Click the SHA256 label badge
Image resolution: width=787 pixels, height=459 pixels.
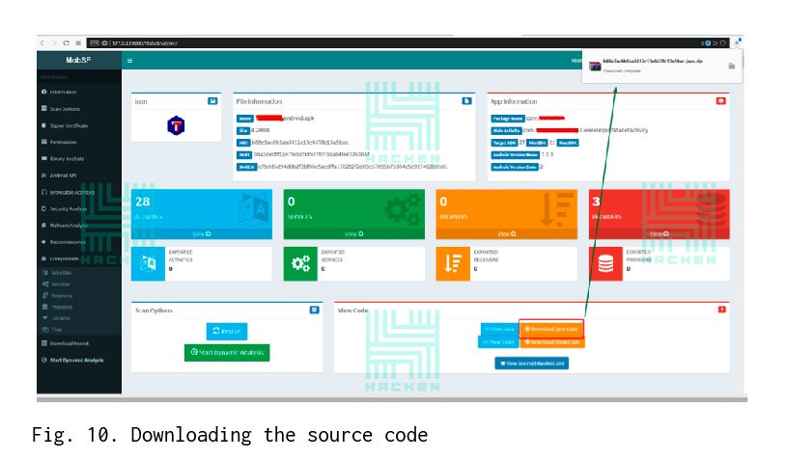pos(246,167)
